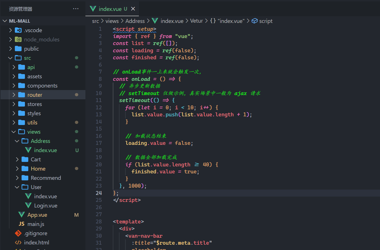Click the views open-folder icon

pos(22,132)
